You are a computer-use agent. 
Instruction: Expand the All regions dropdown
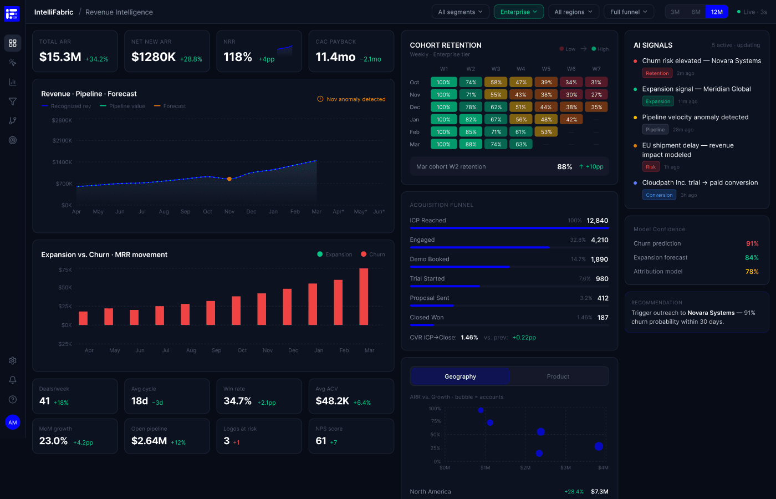[573, 11]
